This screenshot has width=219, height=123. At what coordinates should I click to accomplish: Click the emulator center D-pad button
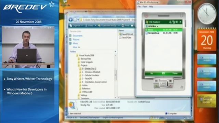(x=163, y=83)
